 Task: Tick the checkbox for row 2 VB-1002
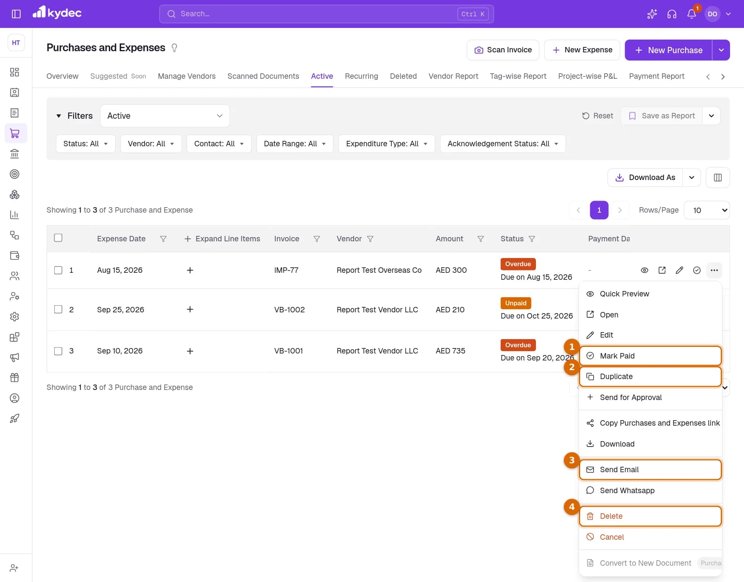click(x=58, y=309)
